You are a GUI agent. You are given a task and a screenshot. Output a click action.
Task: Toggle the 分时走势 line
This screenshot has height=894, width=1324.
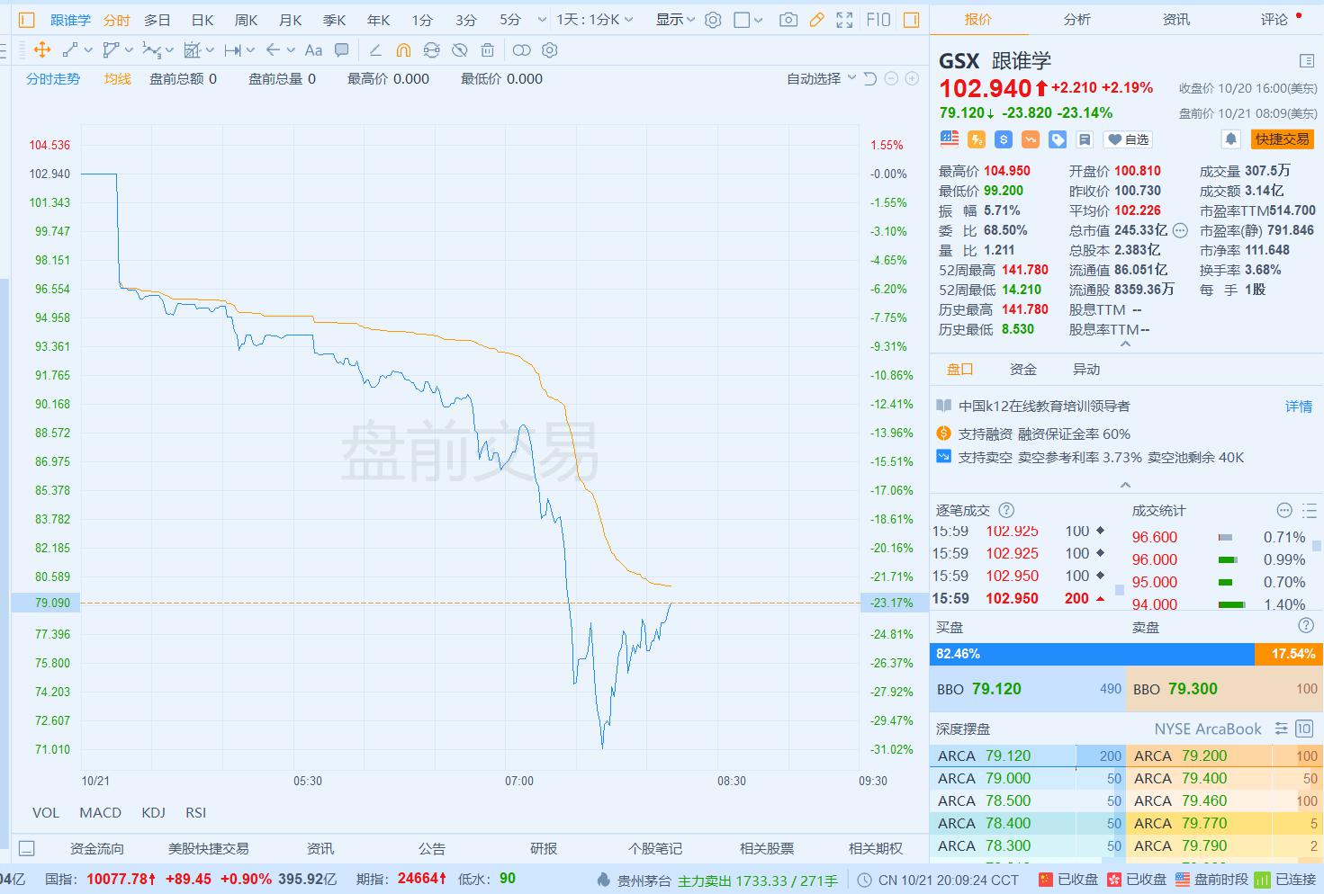[53, 79]
